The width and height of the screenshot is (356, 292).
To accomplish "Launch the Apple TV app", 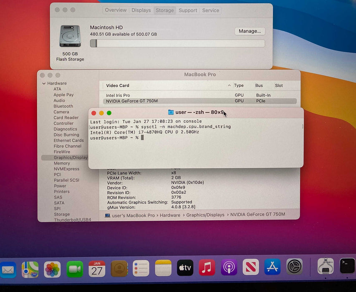I will pyautogui.click(x=185, y=268).
